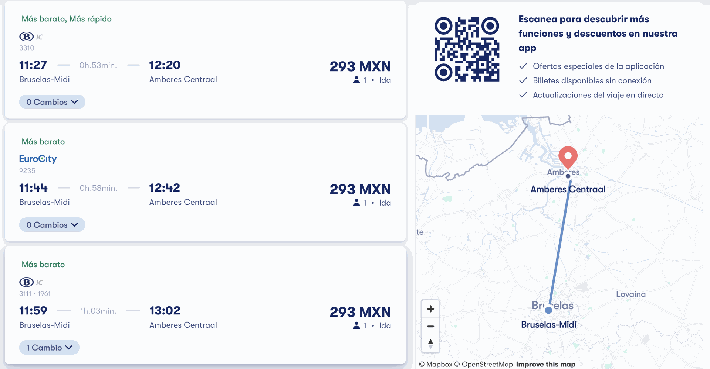710x369 pixels.
Task: Zoom out on the map
Action: 430,326
